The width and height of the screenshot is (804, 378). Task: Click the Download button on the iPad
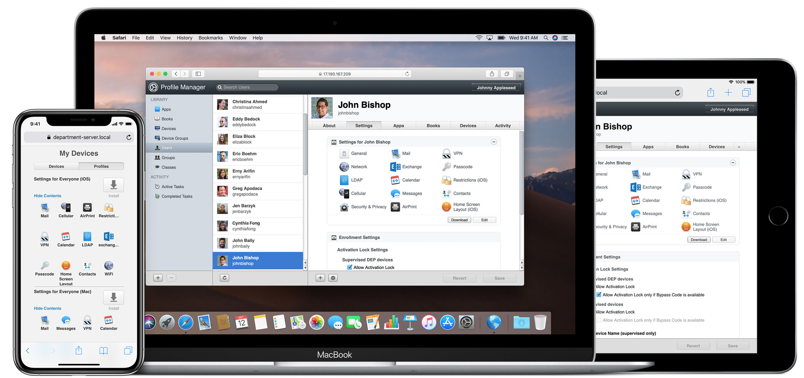pyautogui.click(x=699, y=240)
